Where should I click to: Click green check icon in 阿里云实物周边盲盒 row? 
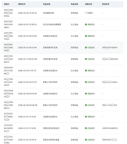pos(86,140)
